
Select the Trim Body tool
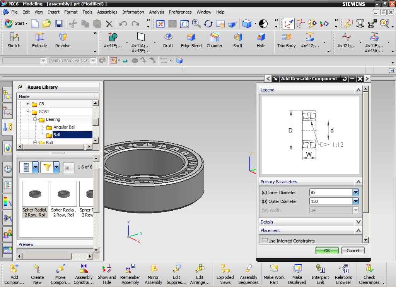pos(287,40)
